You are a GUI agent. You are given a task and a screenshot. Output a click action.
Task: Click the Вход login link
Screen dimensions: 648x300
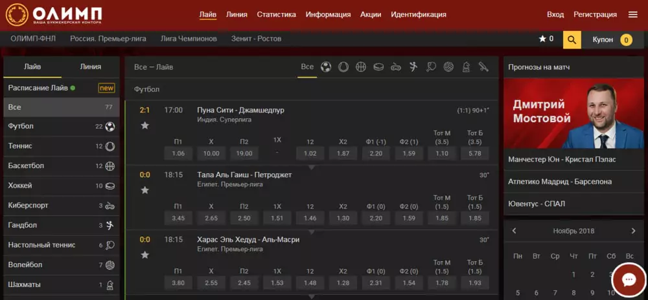pyautogui.click(x=555, y=14)
